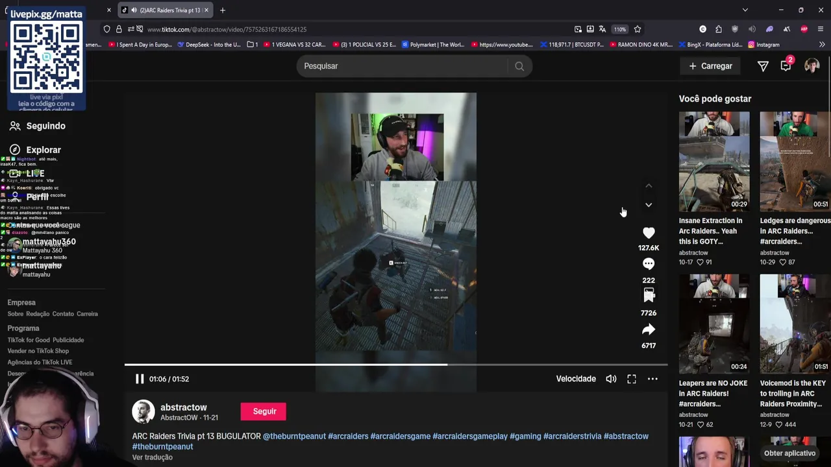Bookmark this page with the star icon

point(638,29)
